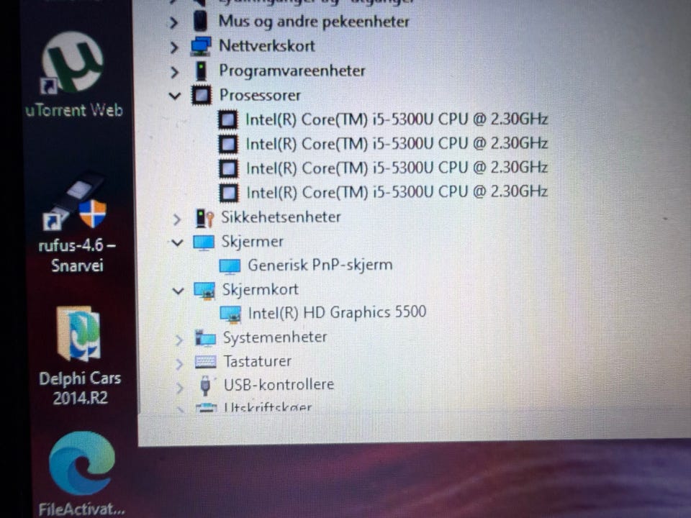Screen dimensions: 691x518
Task: Select the Sikkehetsenheter category
Action: pos(281,217)
